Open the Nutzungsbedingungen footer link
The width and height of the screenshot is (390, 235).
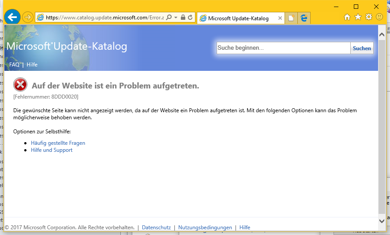pos(205,228)
